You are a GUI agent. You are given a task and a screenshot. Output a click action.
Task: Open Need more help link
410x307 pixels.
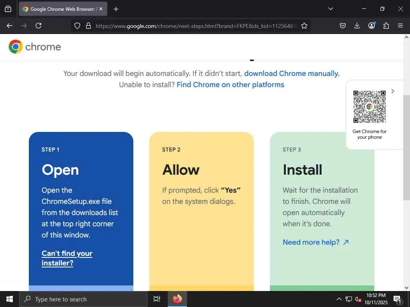pyautogui.click(x=316, y=242)
